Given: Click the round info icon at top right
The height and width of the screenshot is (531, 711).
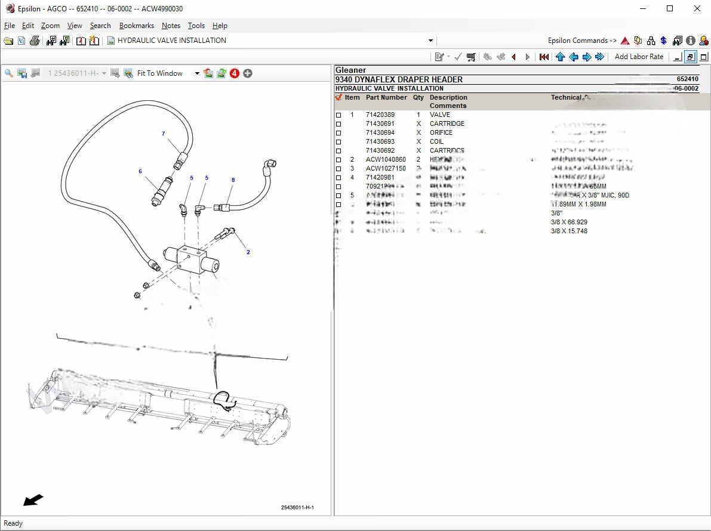Looking at the screenshot, I should [691, 41].
